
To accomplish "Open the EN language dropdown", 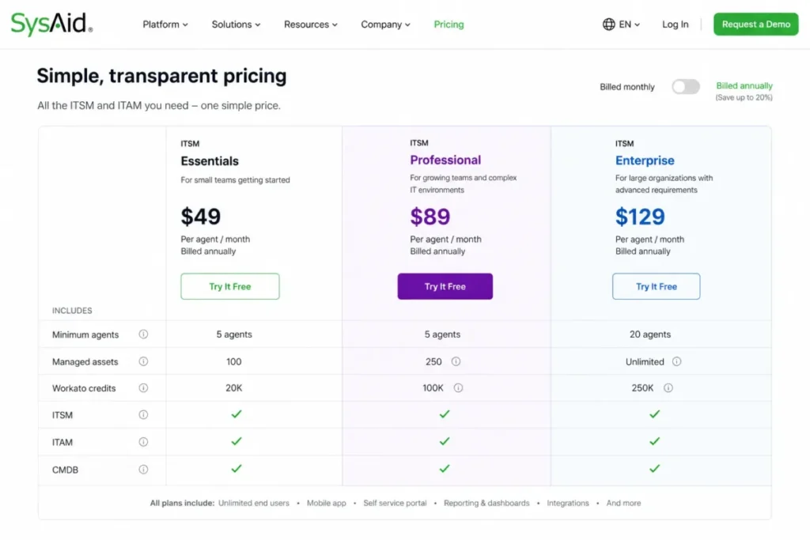I will [629, 25].
